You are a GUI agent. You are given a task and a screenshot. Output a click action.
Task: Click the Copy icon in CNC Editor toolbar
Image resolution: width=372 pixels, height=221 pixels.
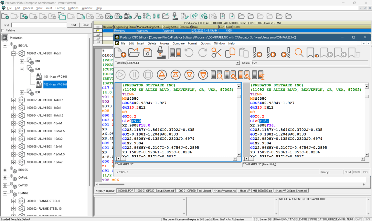click(x=230, y=52)
